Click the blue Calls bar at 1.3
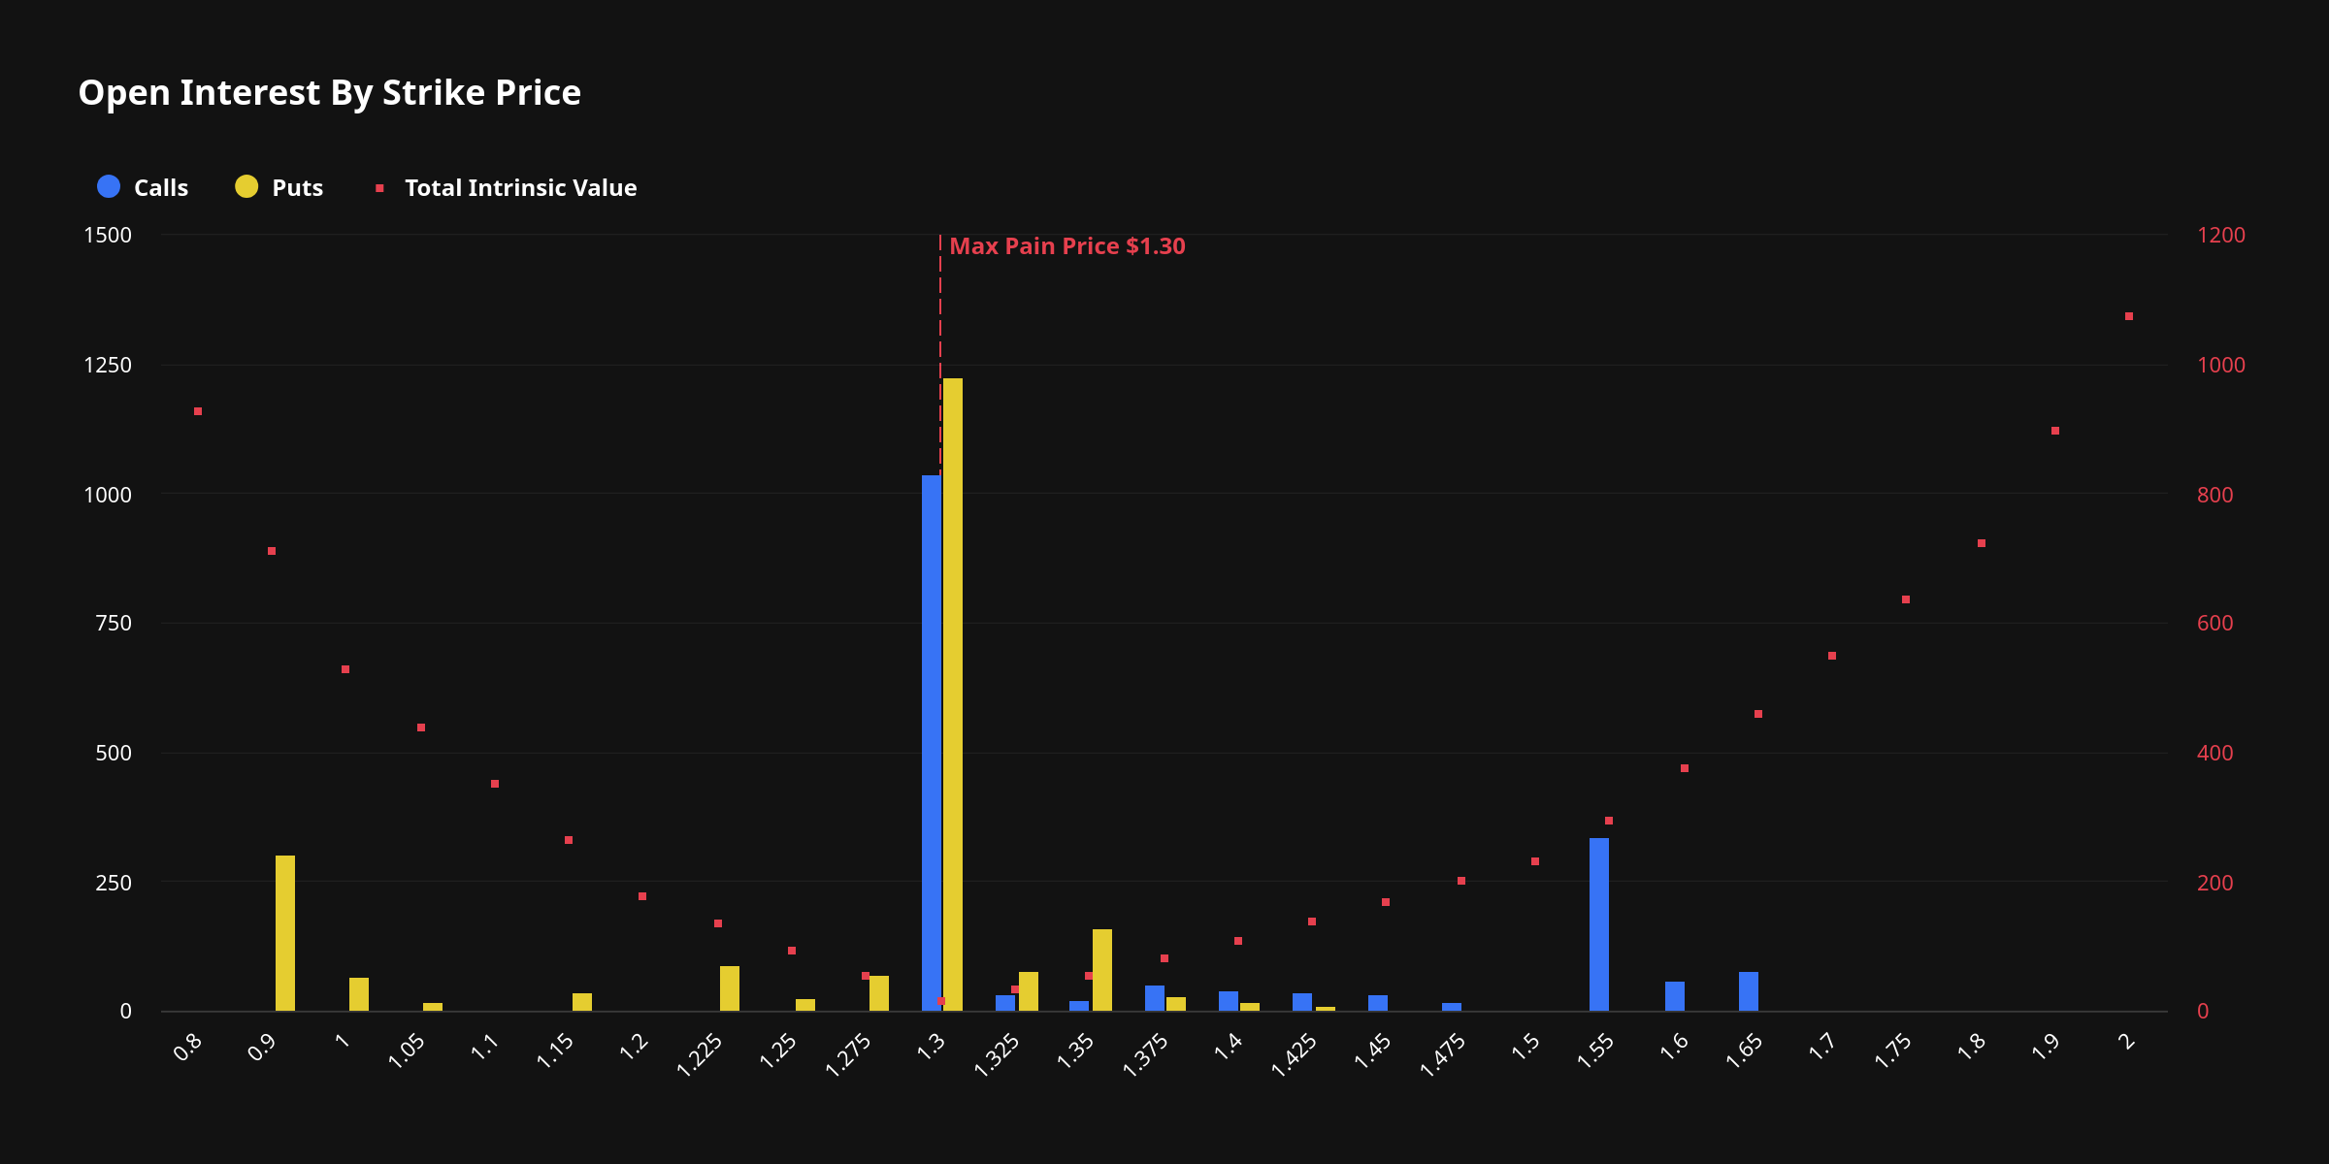Screen dimensions: 2329x1164 pyautogui.click(x=931, y=742)
